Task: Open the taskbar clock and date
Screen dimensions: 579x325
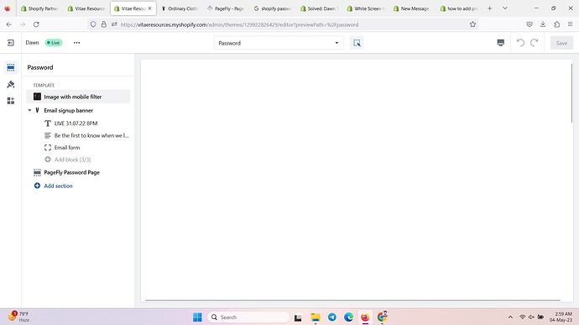Action: 561,317
